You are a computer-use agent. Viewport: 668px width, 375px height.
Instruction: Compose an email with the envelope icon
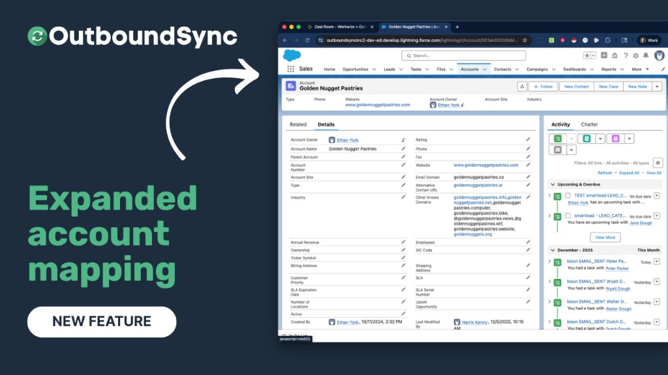click(x=557, y=150)
